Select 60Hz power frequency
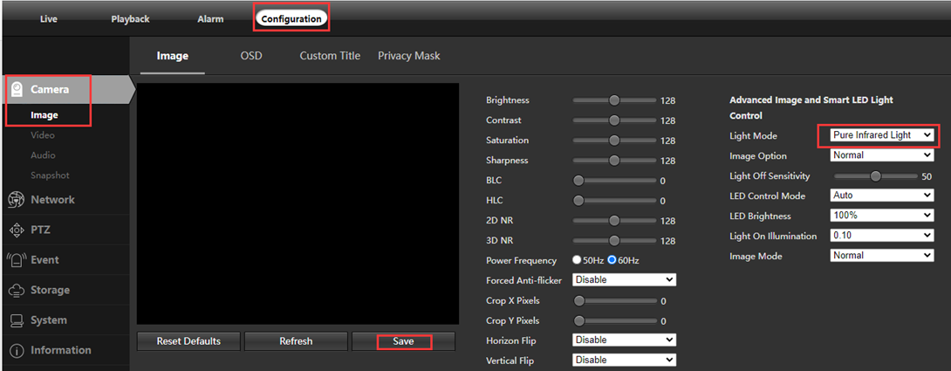The width and height of the screenshot is (951, 371). point(612,260)
